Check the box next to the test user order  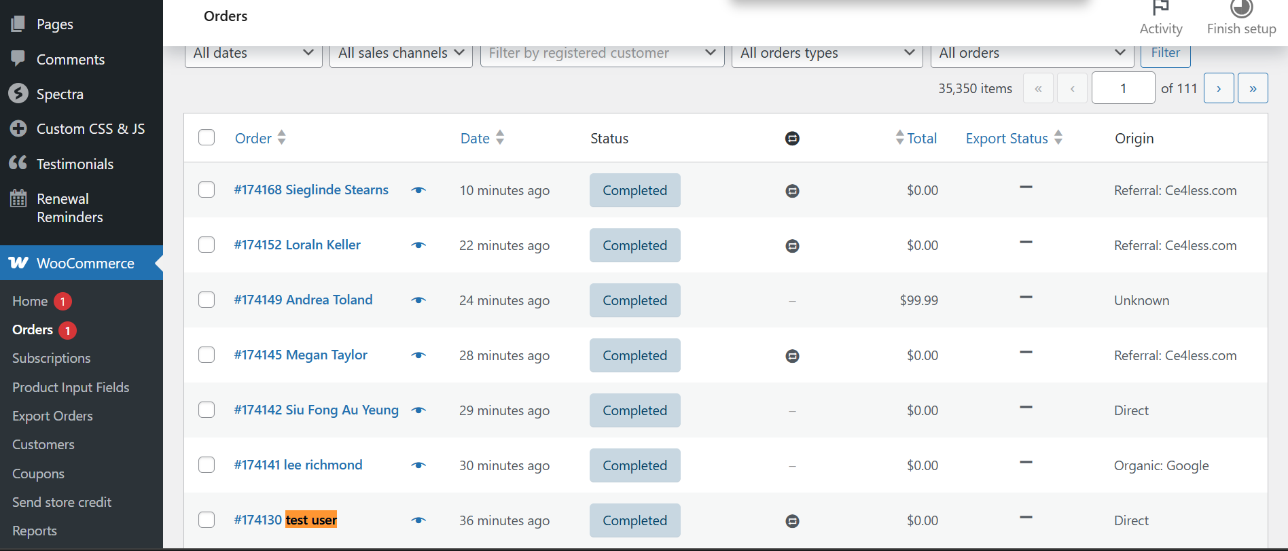[207, 520]
